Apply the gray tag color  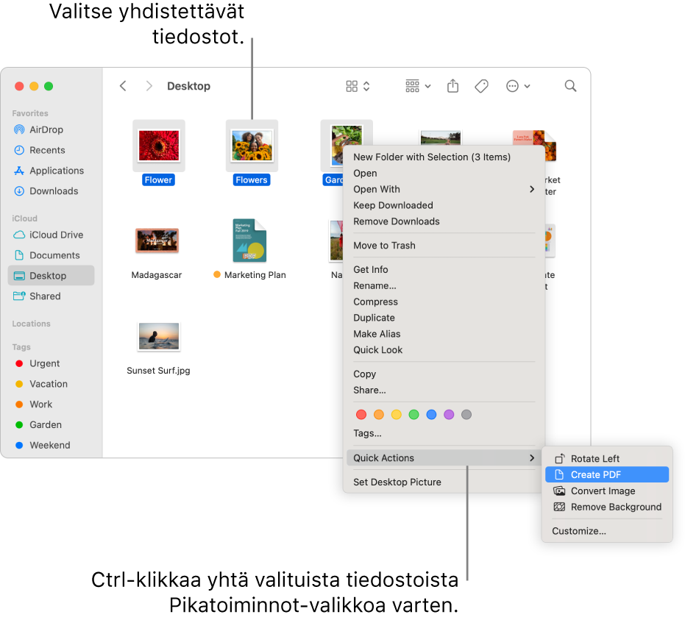click(466, 414)
